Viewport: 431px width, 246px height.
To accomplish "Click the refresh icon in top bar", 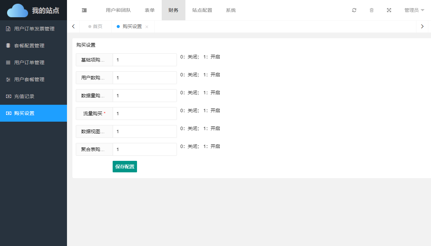I will click(354, 10).
